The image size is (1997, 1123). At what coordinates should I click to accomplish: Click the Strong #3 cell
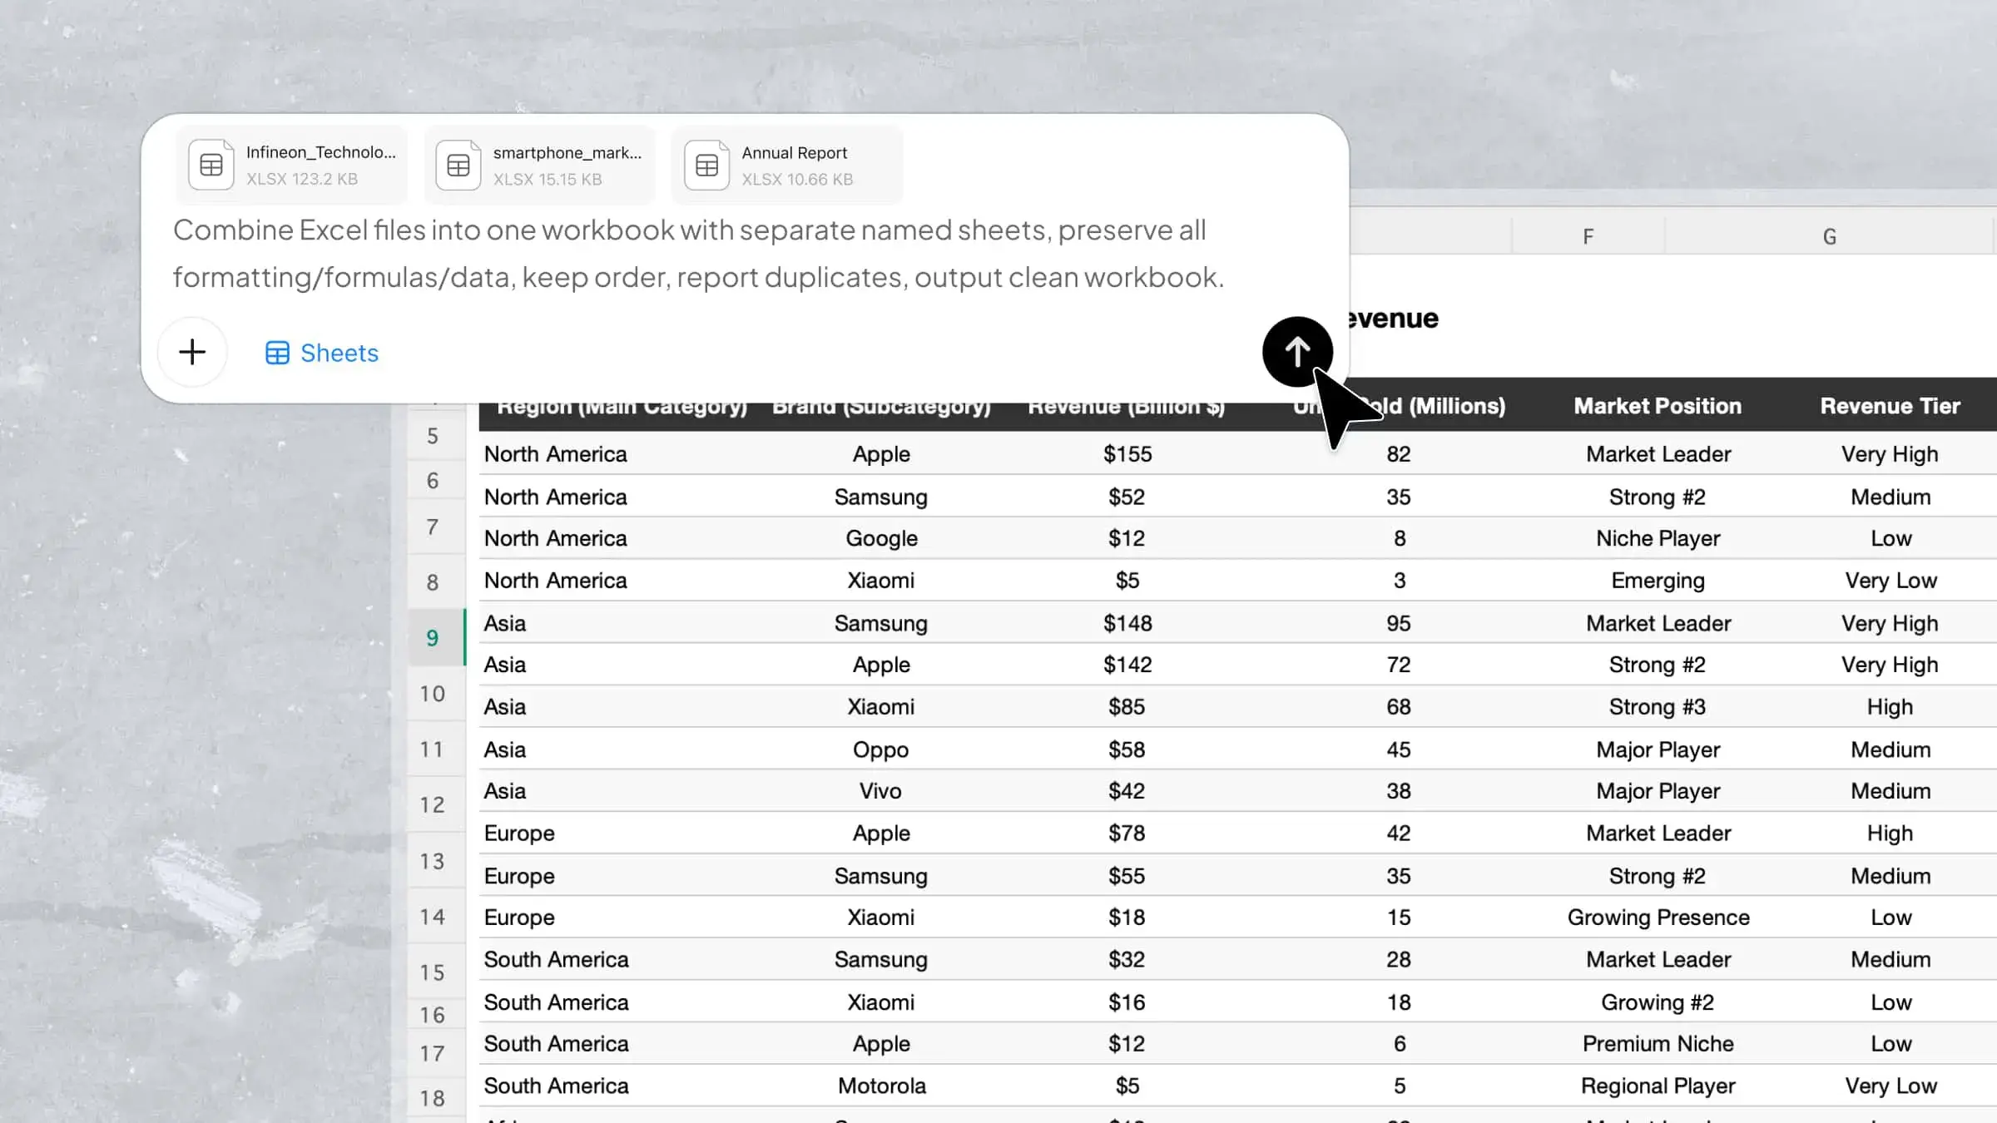coord(1658,706)
